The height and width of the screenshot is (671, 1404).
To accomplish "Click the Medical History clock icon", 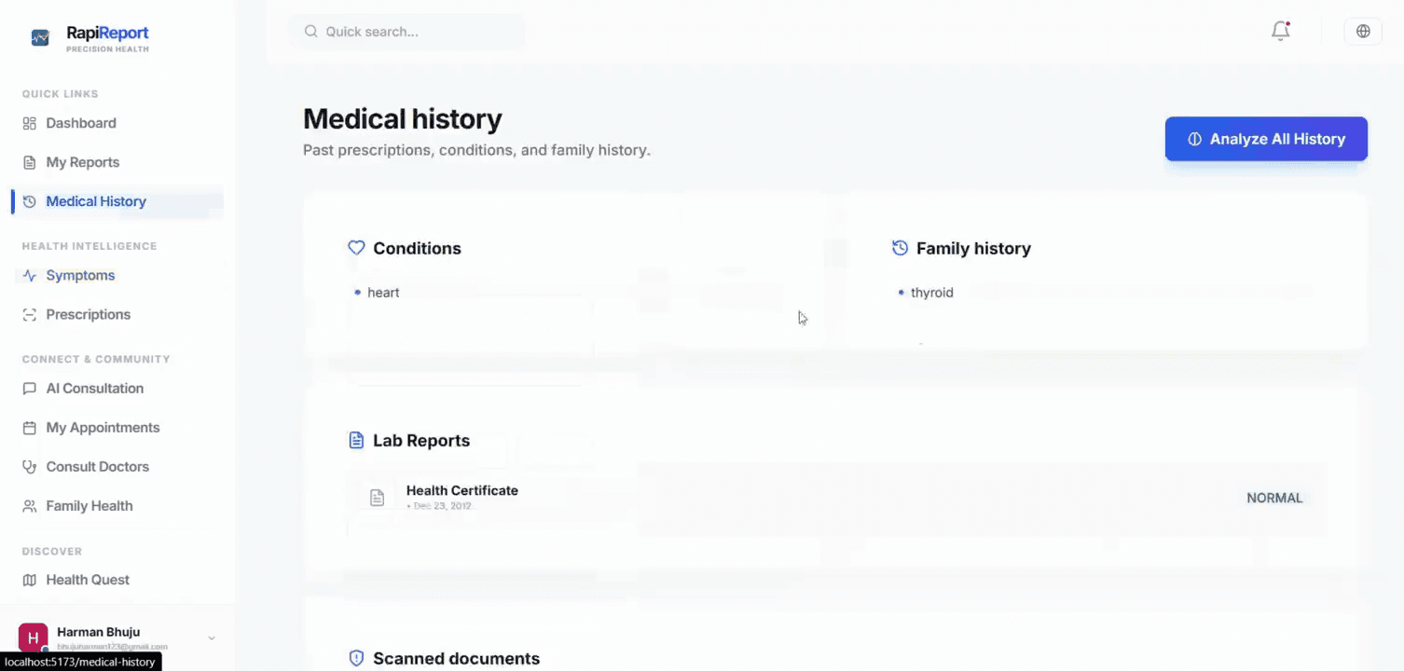I will [29, 201].
